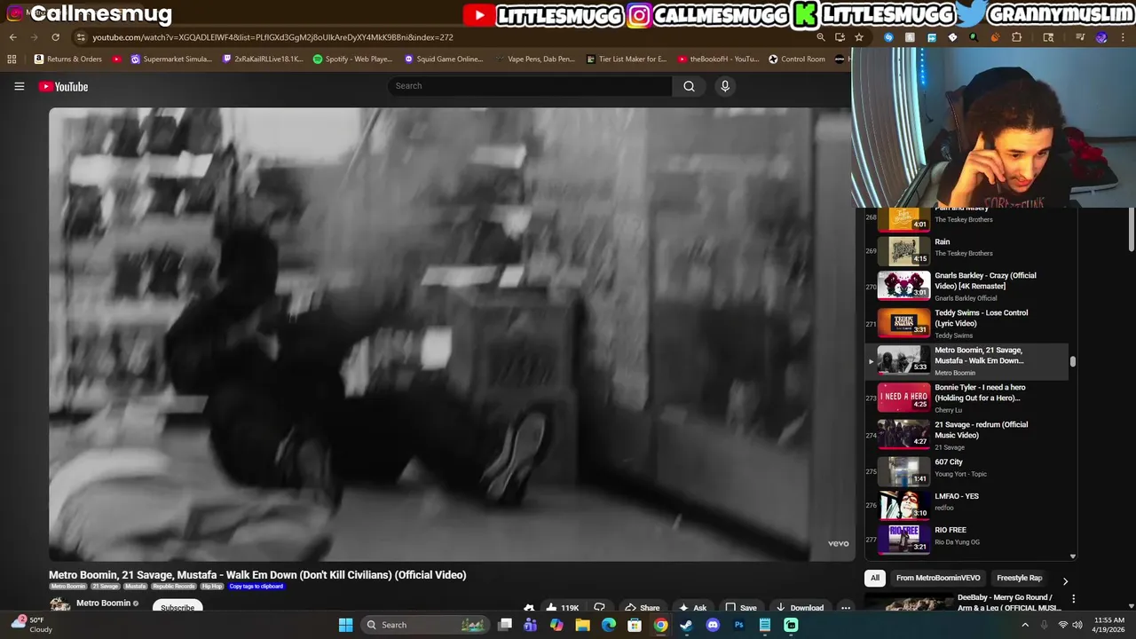The image size is (1136, 639).
Task: Open Vape Pens, Dab Pen bookmark
Action: coord(534,59)
